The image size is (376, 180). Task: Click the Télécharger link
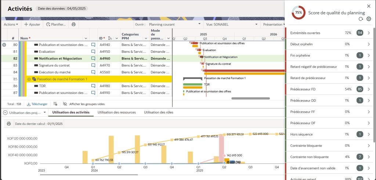click(x=37, y=104)
